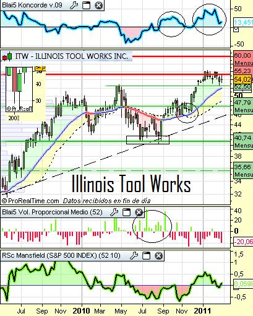Click the 40,74 Mensual support label
This screenshot has width=253, height=316.
point(243,141)
